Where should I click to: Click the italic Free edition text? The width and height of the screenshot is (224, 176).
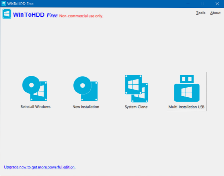point(52,15)
